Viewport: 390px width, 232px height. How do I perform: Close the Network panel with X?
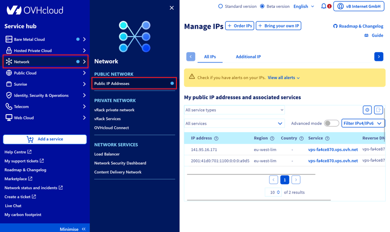point(172,8)
